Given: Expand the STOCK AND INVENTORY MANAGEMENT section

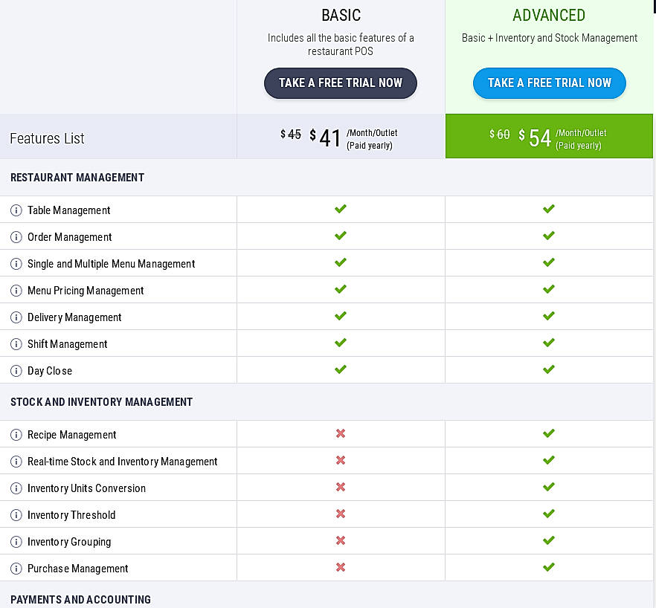Looking at the screenshot, I should (102, 402).
